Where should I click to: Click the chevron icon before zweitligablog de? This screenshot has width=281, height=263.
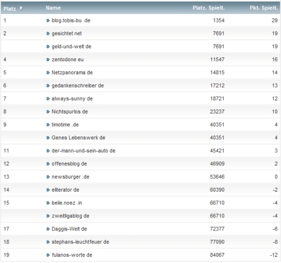pos(48,216)
